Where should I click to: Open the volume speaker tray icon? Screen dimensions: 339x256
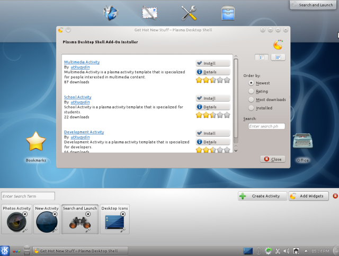(286, 251)
